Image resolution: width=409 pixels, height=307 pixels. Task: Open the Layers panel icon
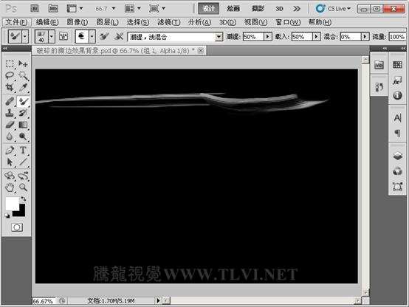397,156
